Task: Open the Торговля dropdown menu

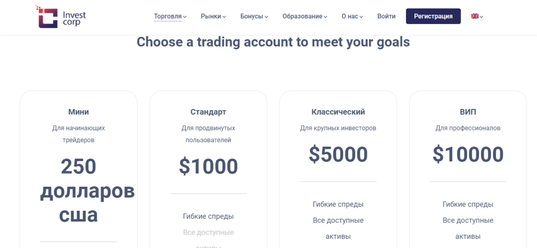Action: [x=170, y=16]
